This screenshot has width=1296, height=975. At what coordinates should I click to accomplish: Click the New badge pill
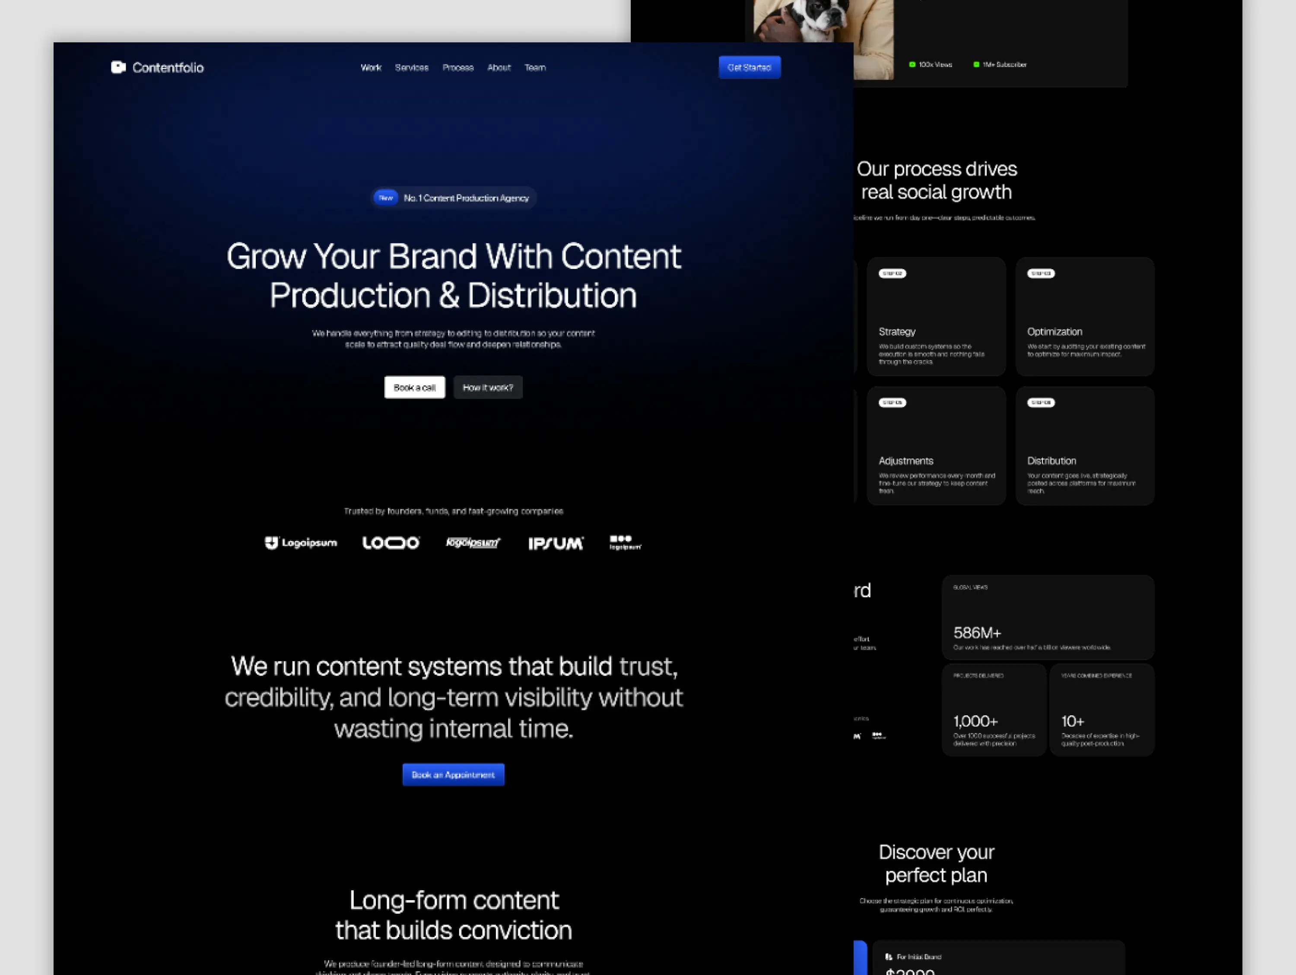(x=385, y=198)
